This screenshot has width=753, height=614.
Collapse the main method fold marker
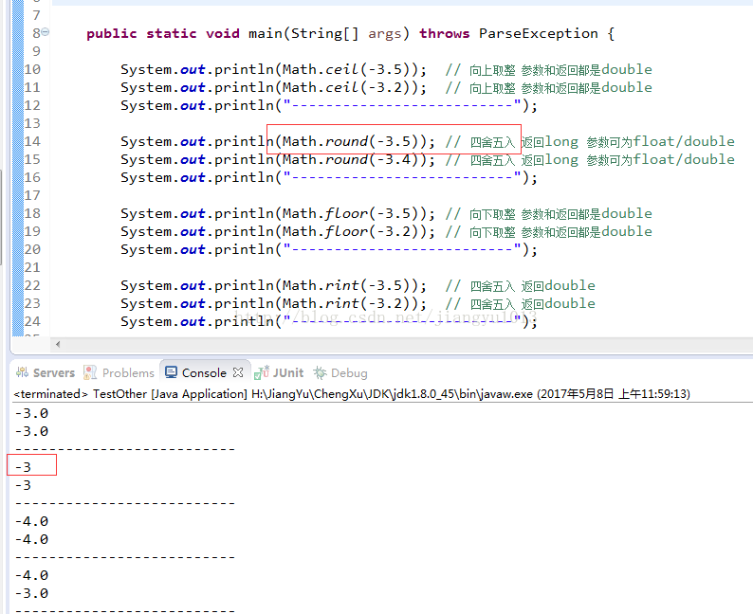click(46, 32)
